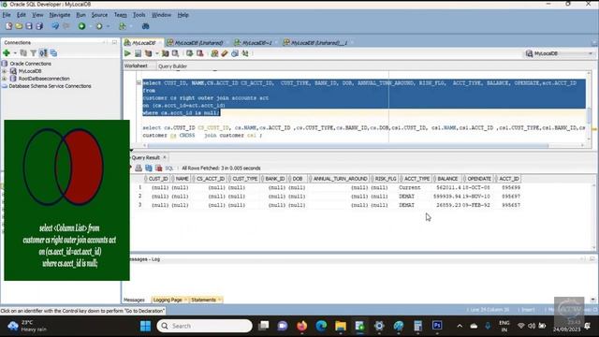599x337 pixels.
Task: Open the SQL Worksheet icon in main toolbar
Action: coord(123,26)
